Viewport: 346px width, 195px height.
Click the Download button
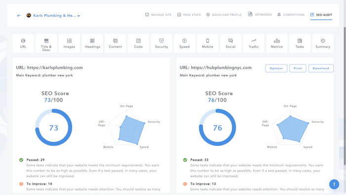pyautogui.click(x=321, y=68)
